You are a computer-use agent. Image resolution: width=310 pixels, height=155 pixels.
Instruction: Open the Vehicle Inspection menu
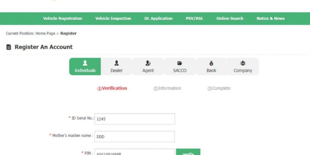click(x=113, y=18)
